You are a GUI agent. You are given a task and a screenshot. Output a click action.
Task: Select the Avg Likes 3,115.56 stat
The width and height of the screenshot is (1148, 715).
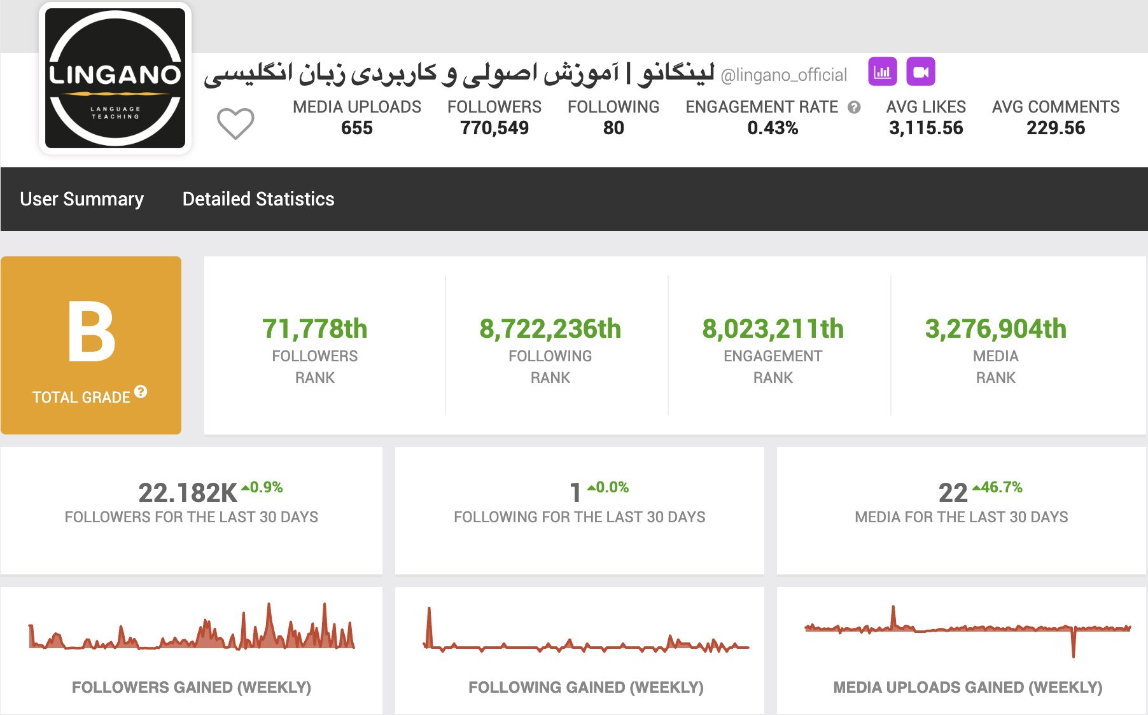[927, 118]
